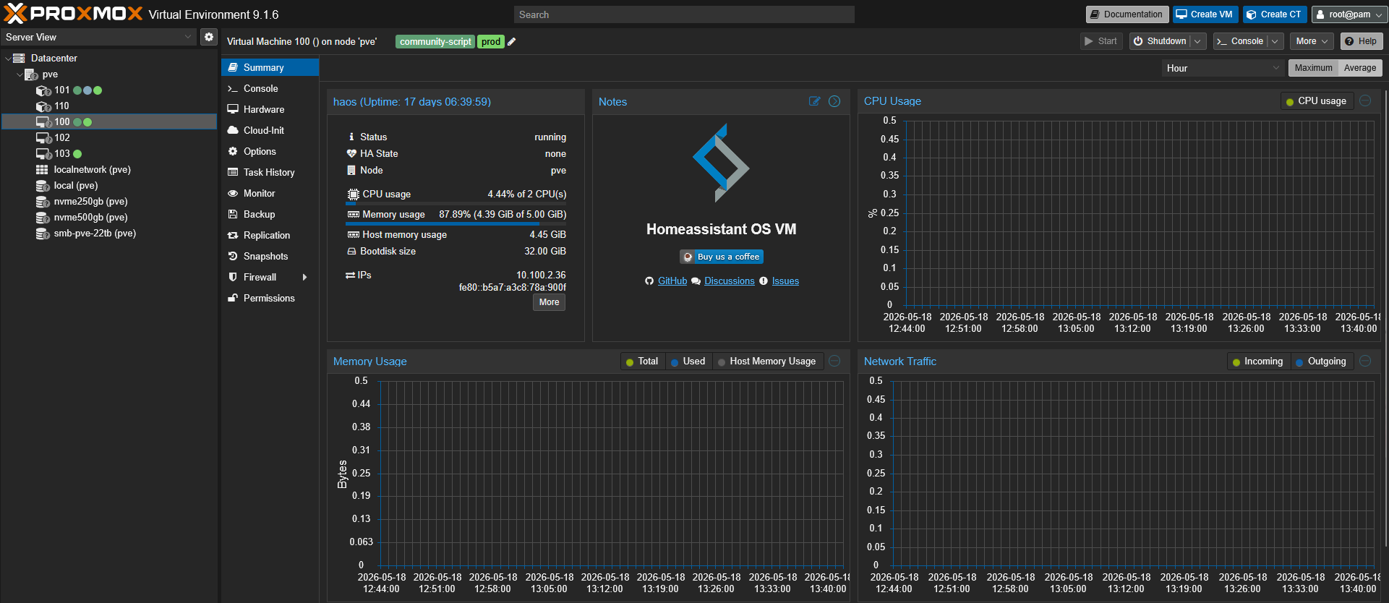This screenshot has height=603, width=1389.
Task: Select VM 101 in the server tree
Action: click(x=108, y=90)
